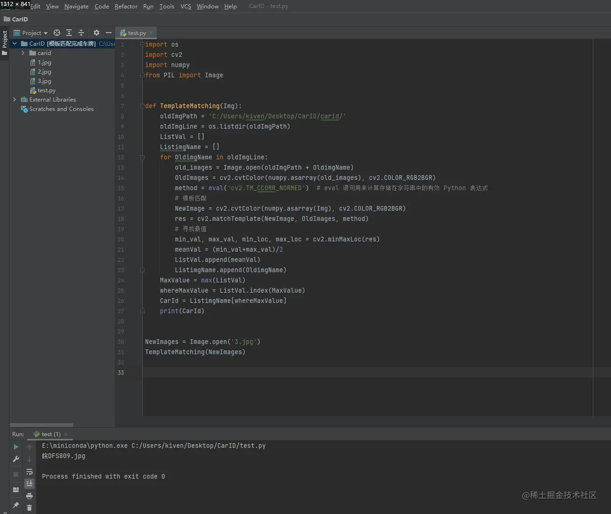Open the Window menu
611x514 pixels.
208,6
